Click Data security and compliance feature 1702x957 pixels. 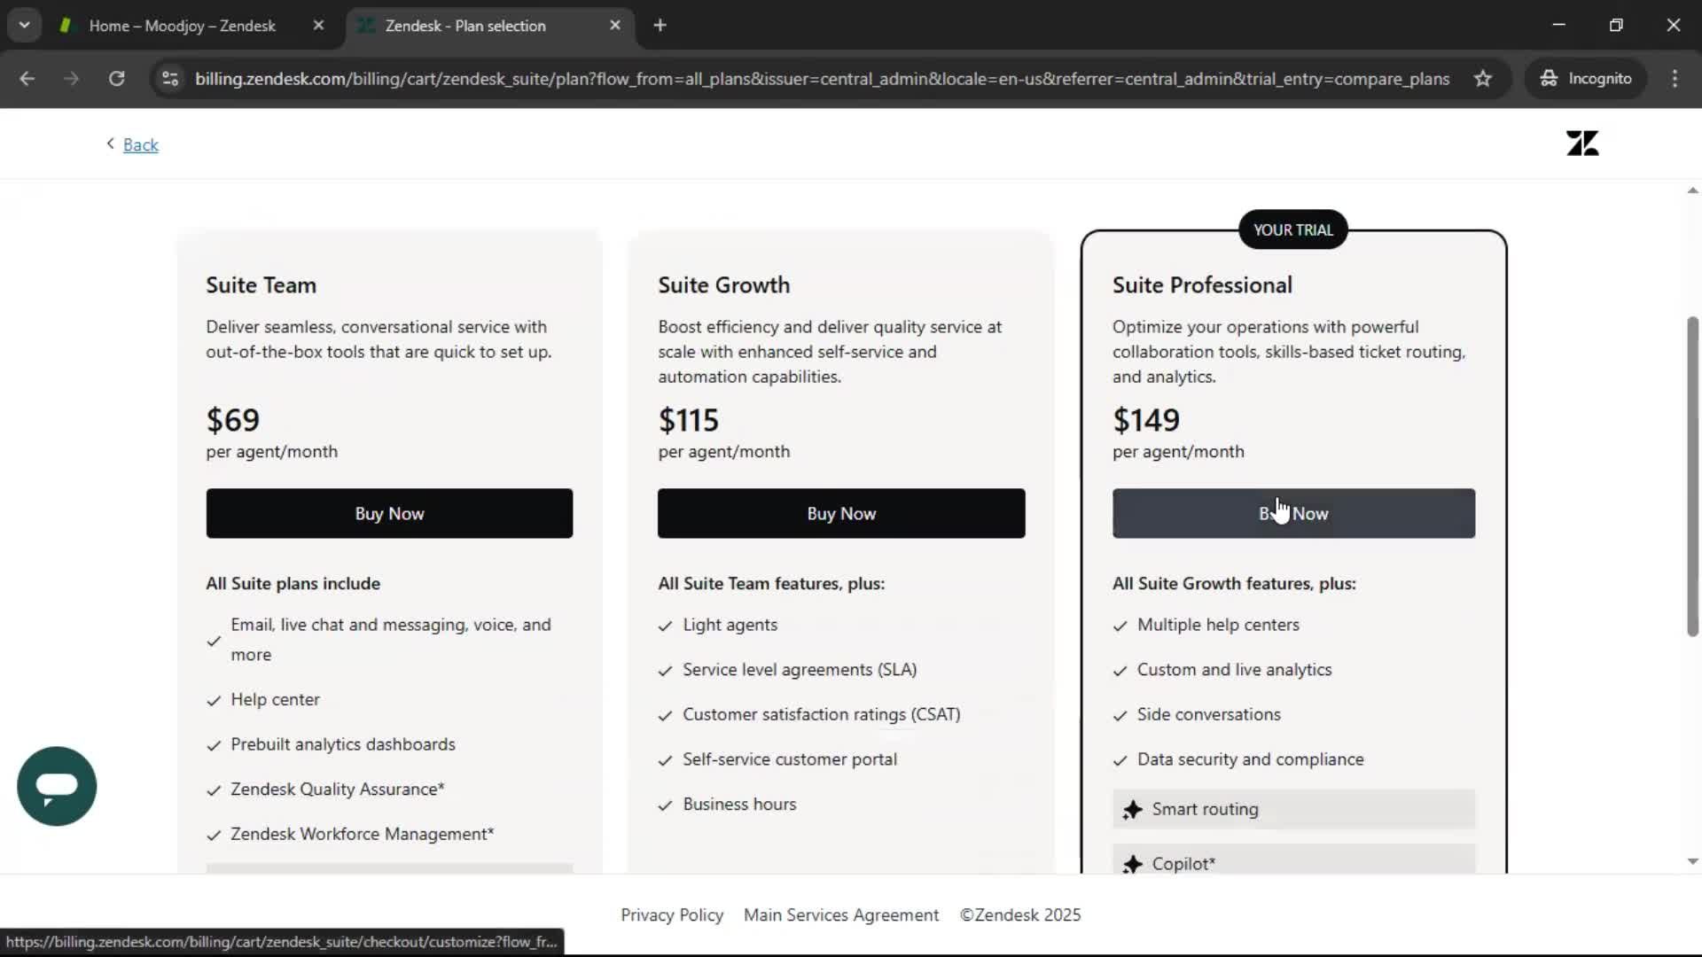coord(1250,759)
